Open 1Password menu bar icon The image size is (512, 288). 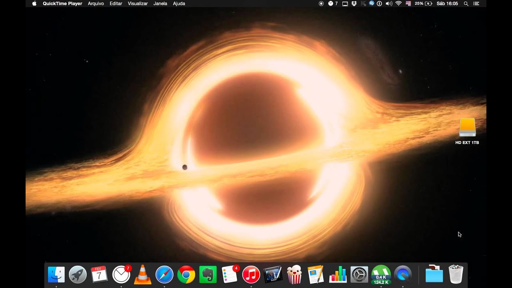tap(379, 4)
